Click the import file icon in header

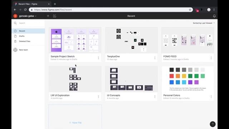(55, 16)
